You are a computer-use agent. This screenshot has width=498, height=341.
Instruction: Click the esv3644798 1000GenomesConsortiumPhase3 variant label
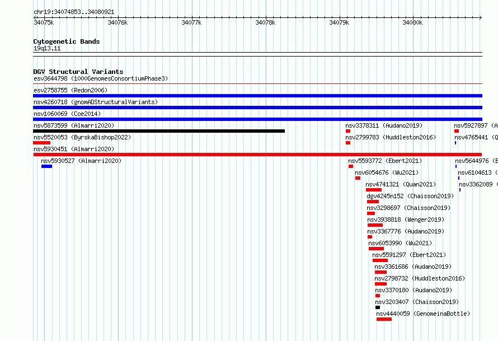101,78
